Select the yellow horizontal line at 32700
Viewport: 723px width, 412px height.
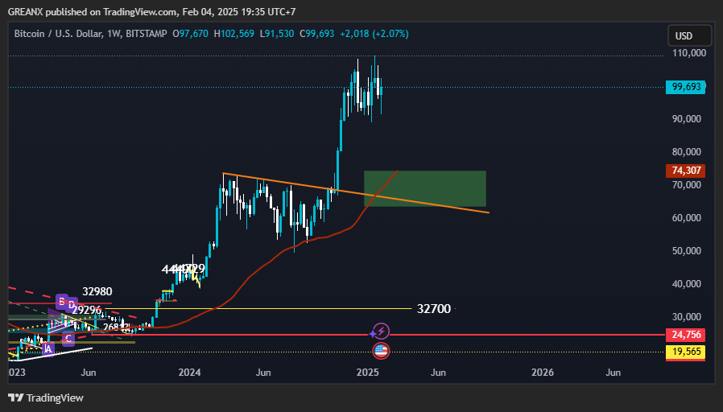point(258,309)
